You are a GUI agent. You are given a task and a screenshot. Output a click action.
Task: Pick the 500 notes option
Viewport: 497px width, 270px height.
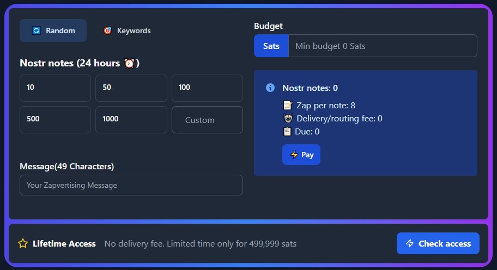point(55,119)
